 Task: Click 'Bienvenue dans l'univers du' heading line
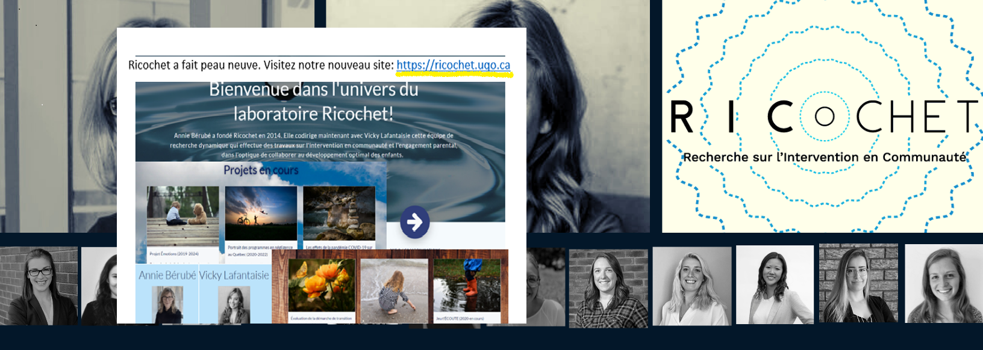(x=314, y=90)
